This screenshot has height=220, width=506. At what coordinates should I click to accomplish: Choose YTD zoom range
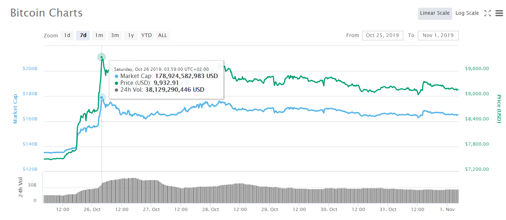click(x=146, y=35)
